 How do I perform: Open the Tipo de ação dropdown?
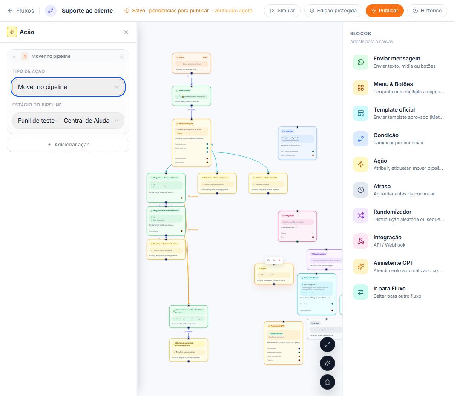(x=68, y=87)
